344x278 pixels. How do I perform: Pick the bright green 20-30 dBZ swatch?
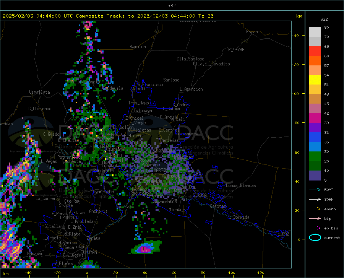[315, 156]
